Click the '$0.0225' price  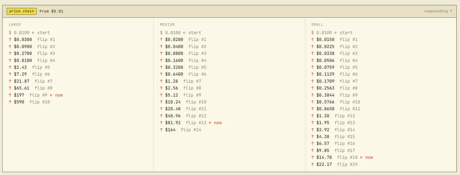click(325, 46)
